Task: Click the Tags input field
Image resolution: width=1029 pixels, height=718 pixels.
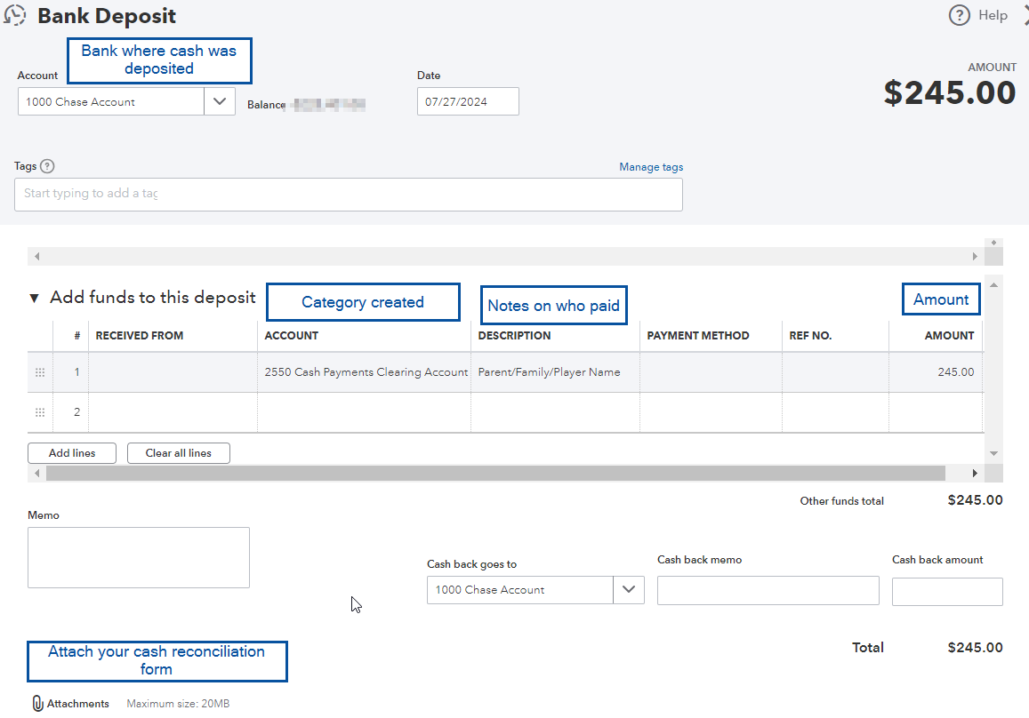Action: (x=348, y=194)
